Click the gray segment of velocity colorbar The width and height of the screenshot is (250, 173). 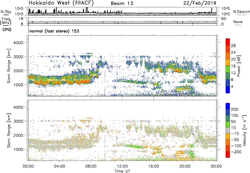[x=228, y=130]
